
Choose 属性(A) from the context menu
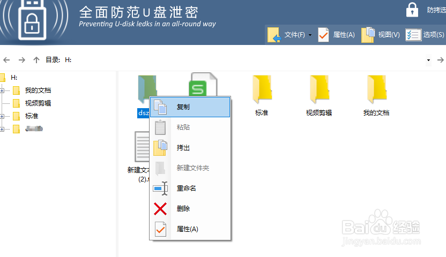[190, 229]
